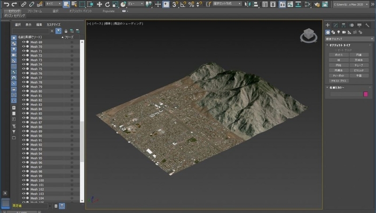Hide Mesh 90 using its eye icon
The image size is (376, 213).
point(23,136)
